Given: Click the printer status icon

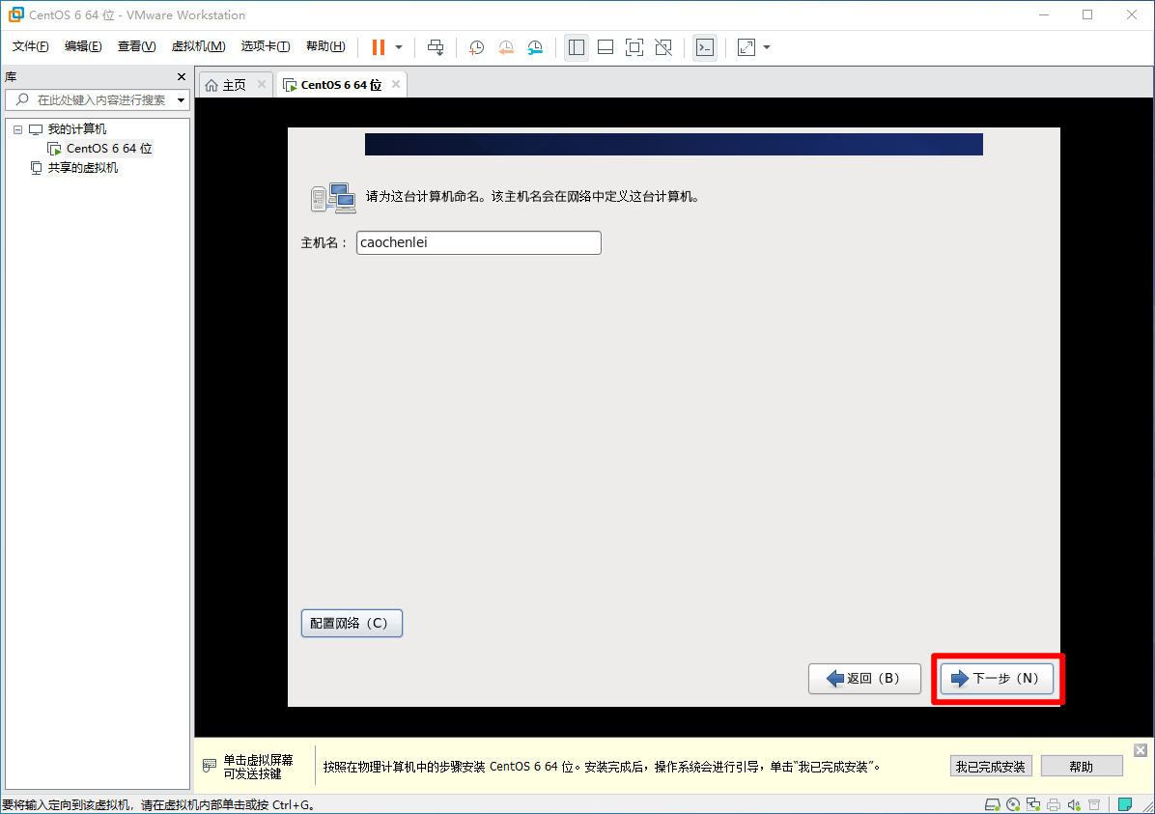Looking at the screenshot, I should click(1055, 804).
